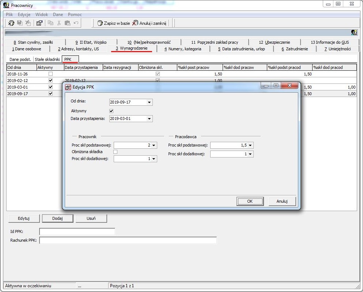Screen dimensions: 363x292
Task: Save with Zapisz w bazie
Action: (114, 23)
